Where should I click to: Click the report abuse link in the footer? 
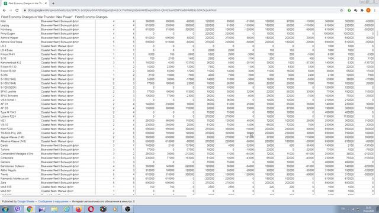53,201
